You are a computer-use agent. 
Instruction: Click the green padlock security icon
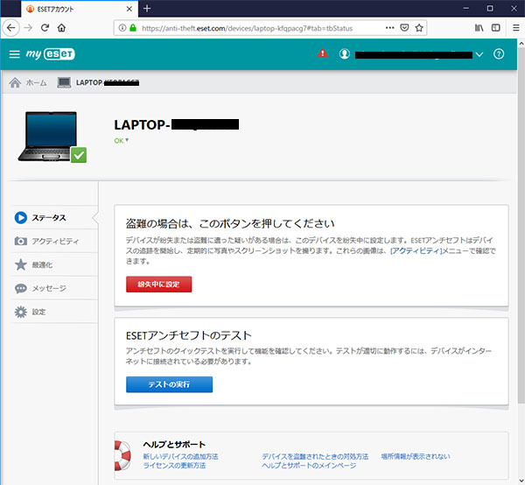tap(133, 28)
